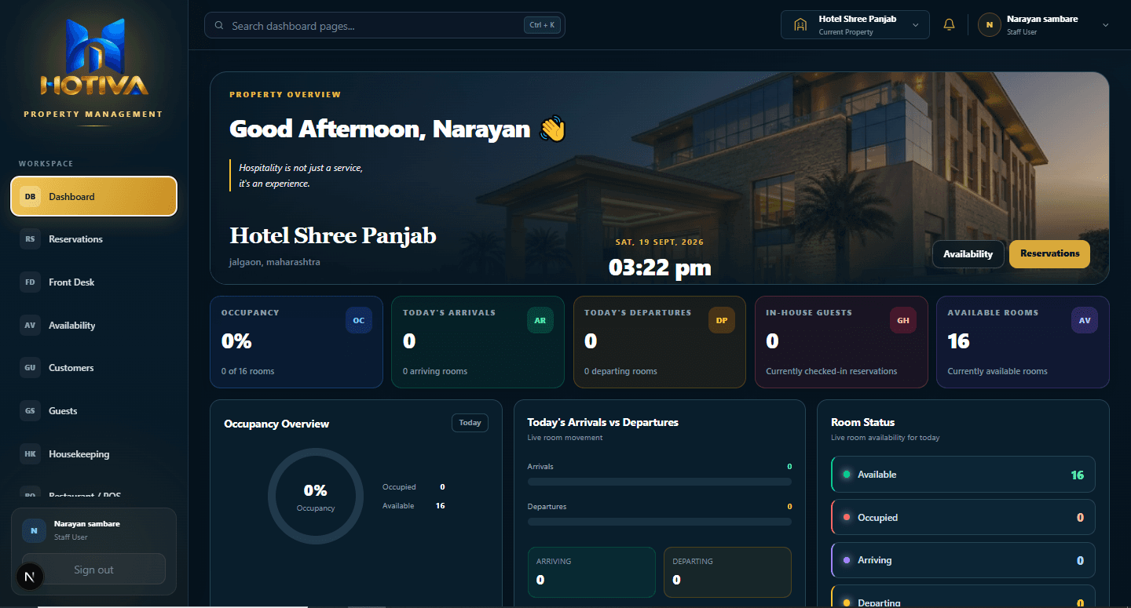Image resolution: width=1131 pixels, height=608 pixels.
Task: Click the PROPERTY OVERVIEW label
Action: [285, 95]
